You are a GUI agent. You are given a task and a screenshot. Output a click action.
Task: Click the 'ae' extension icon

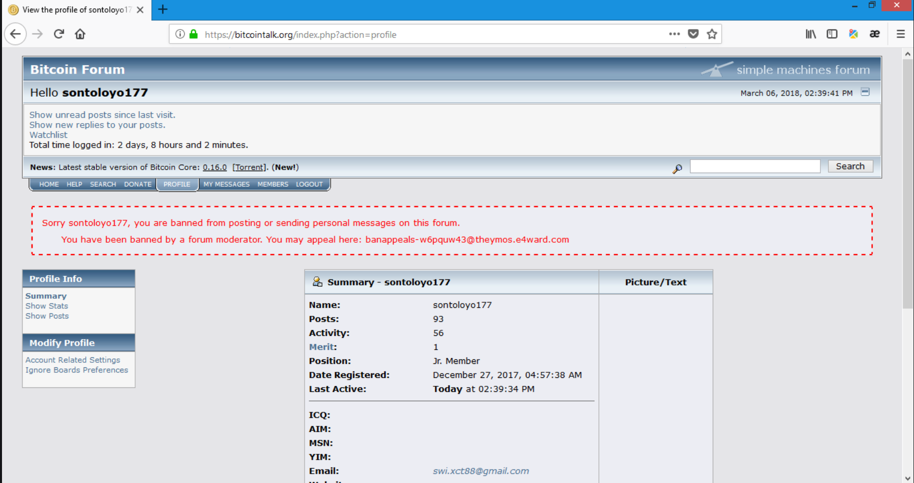(x=874, y=34)
